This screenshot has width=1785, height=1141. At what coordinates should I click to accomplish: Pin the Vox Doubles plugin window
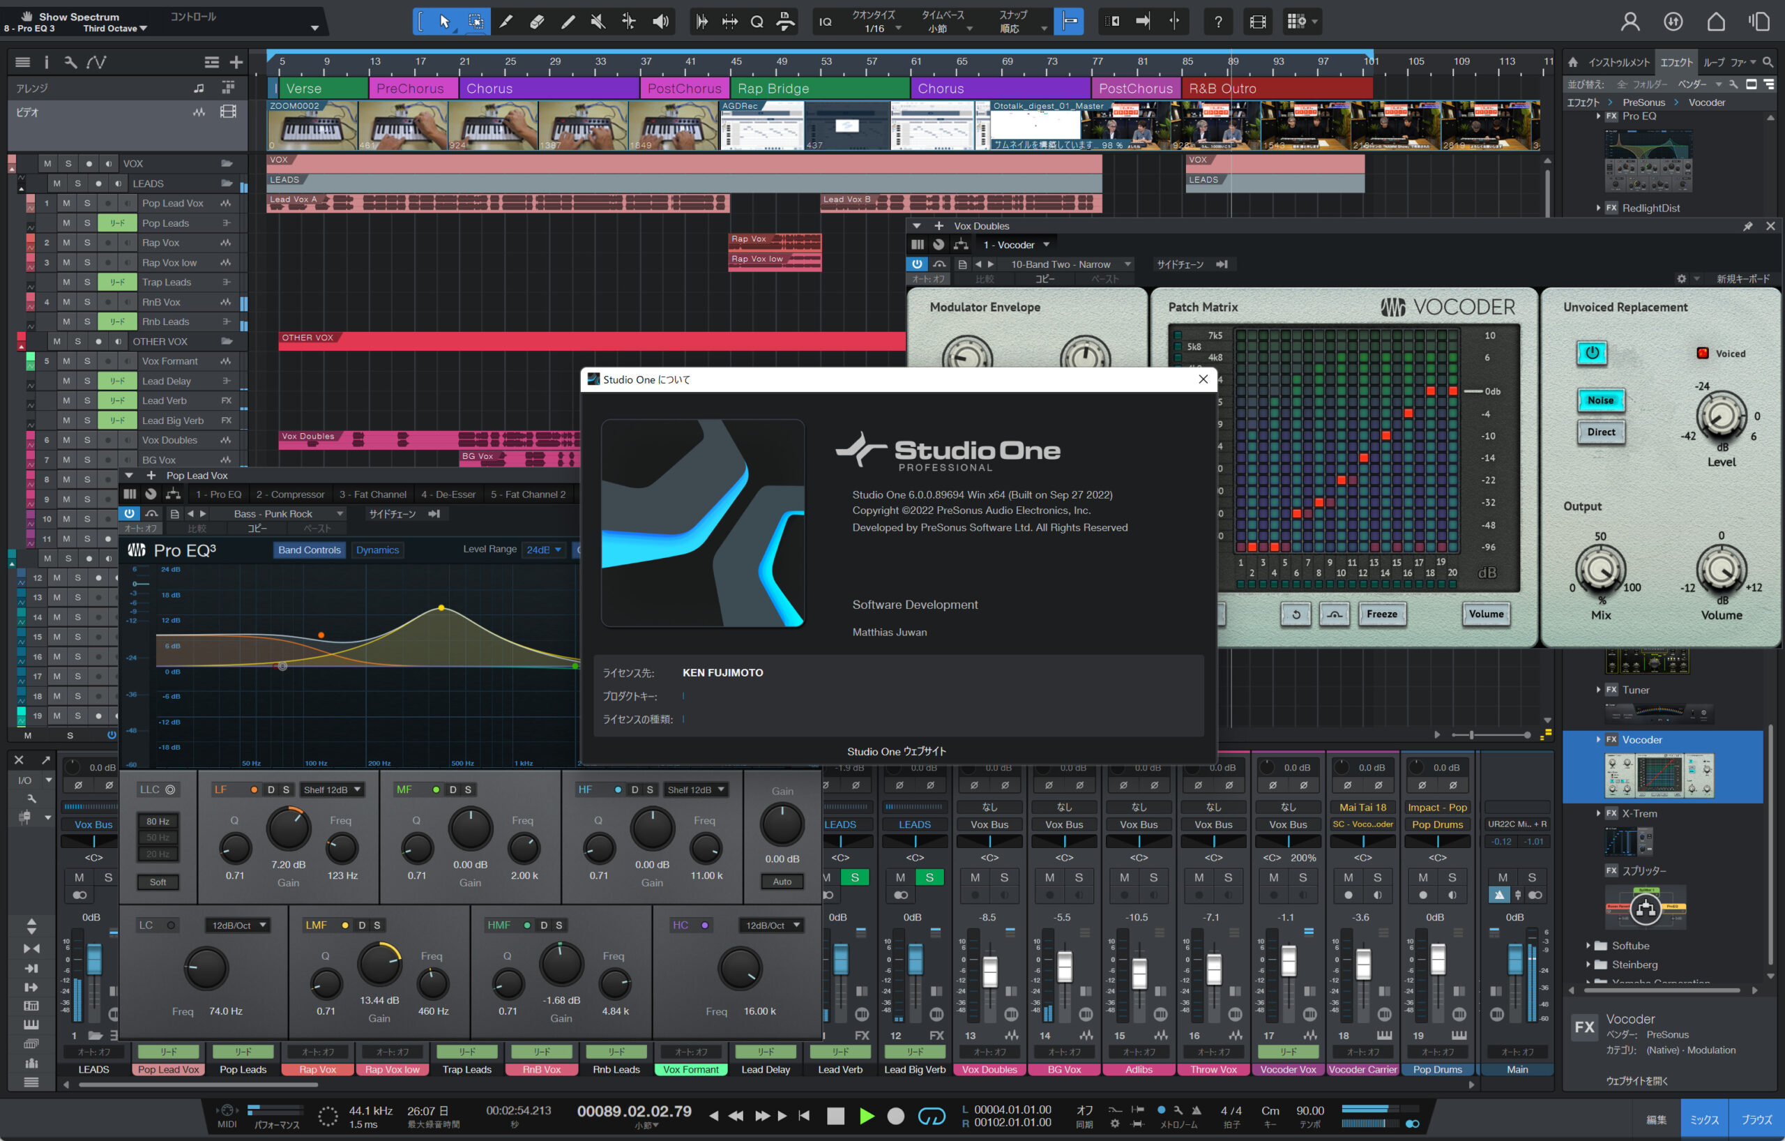pos(1748,226)
